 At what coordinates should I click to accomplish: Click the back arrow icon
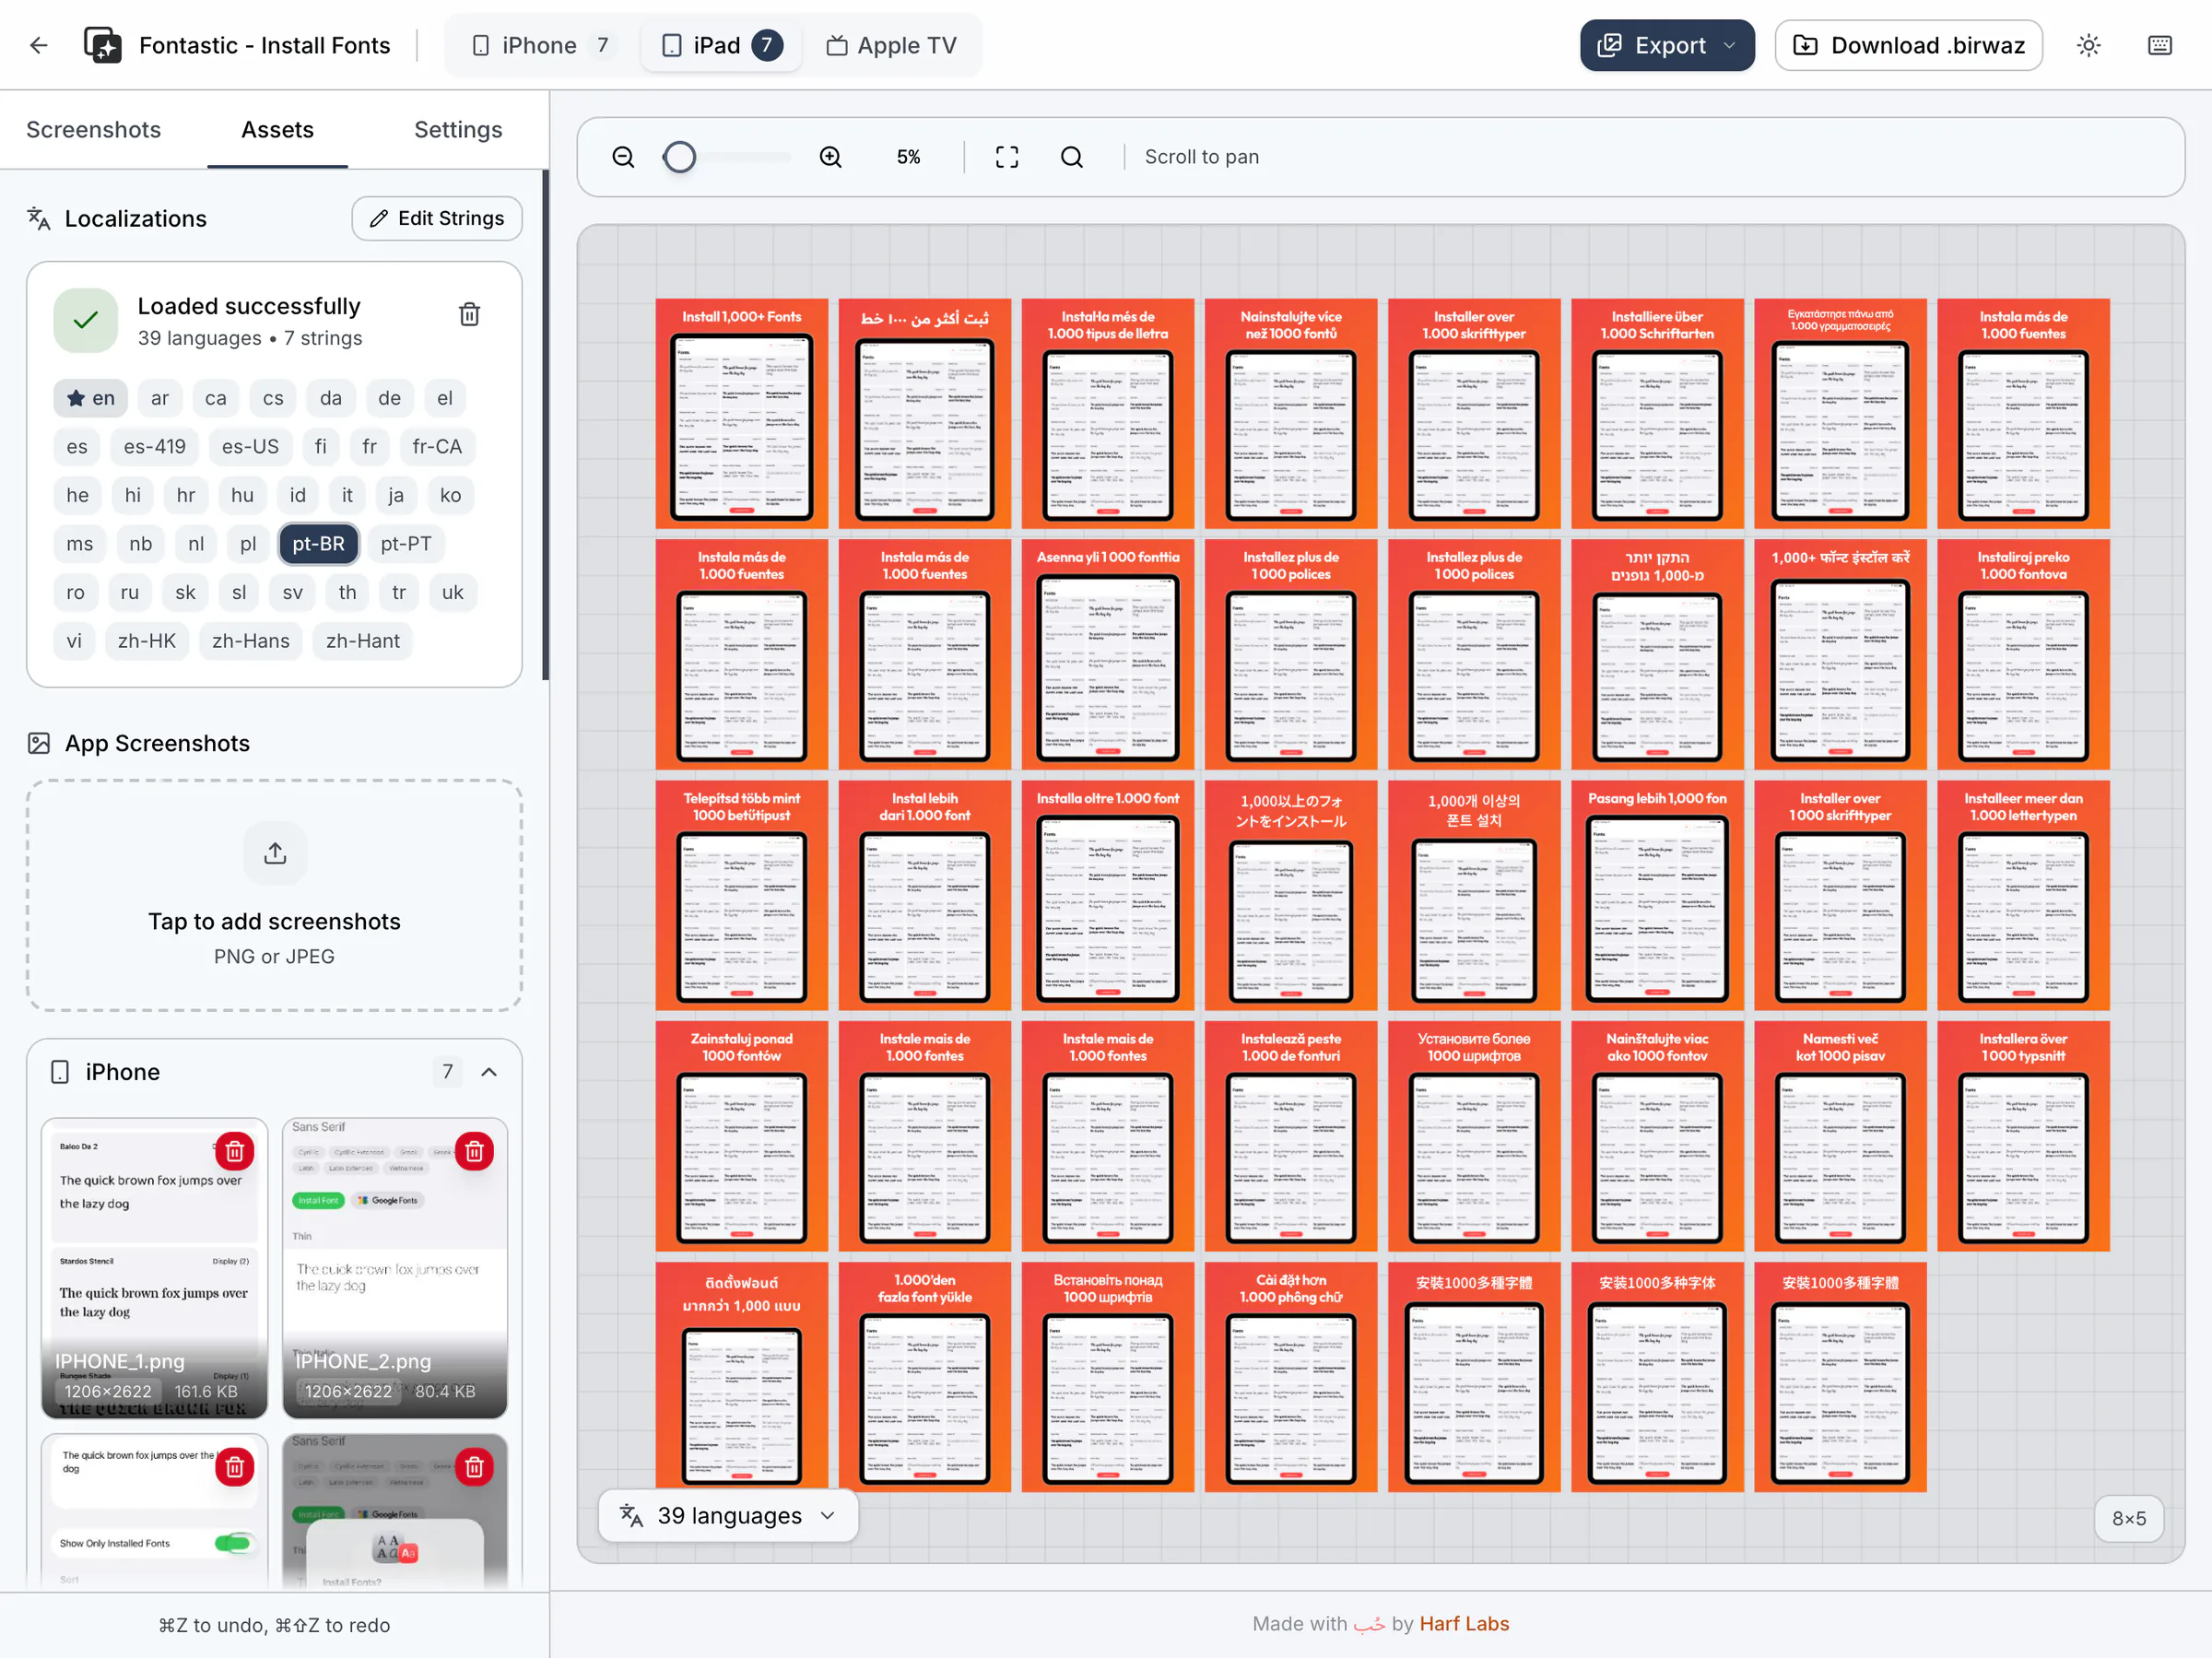tap(39, 45)
